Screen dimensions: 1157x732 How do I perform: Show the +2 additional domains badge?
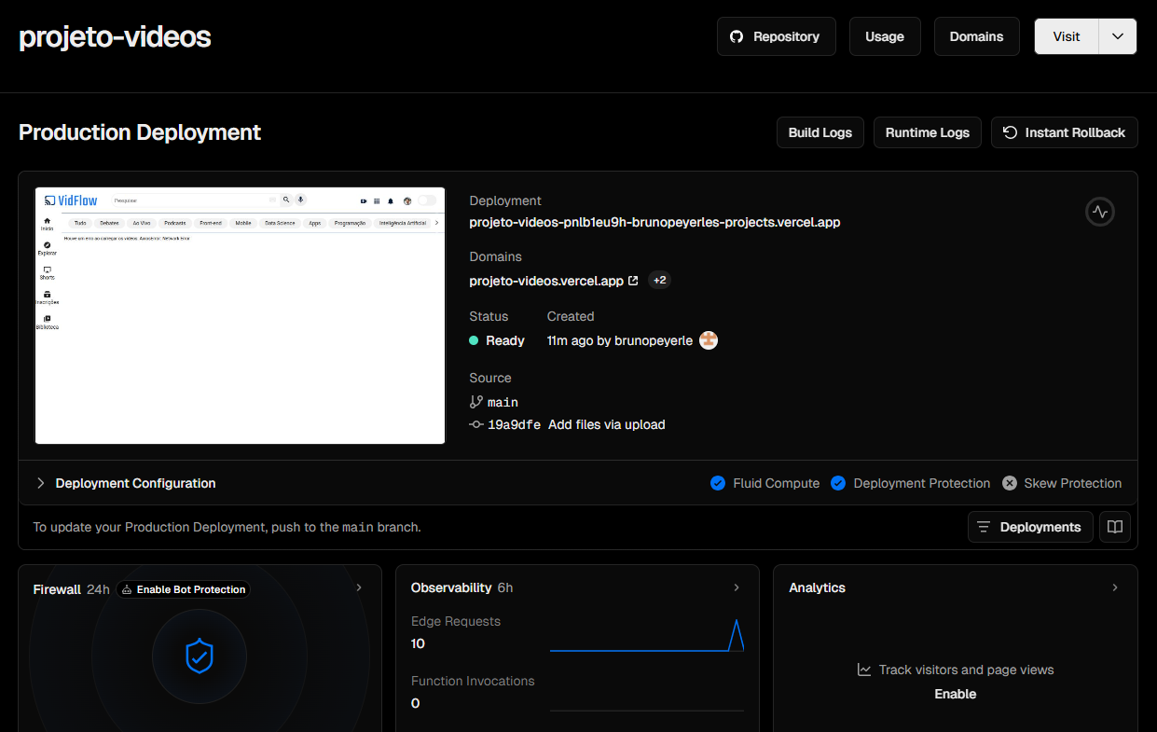tap(659, 280)
